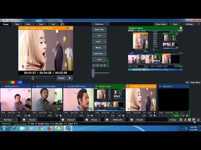Enable Loop on the video input
The width and height of the screenshot is (201, 150).
click(x=149, y=112)
